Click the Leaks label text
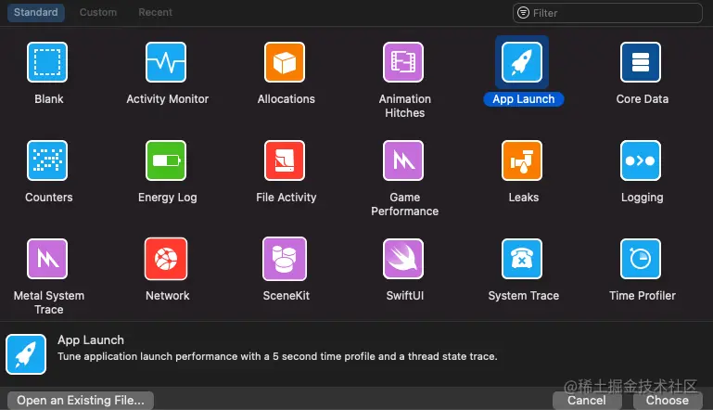 tap(523, 198)
